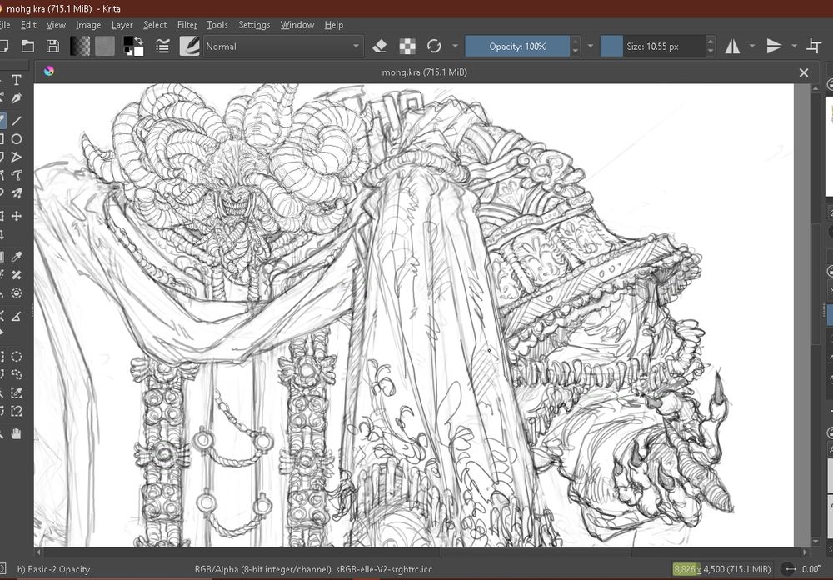Save the document with floppy icon
Image resolution: width=833 pixels, height=580 pixels.
click(x=52, y=47)
